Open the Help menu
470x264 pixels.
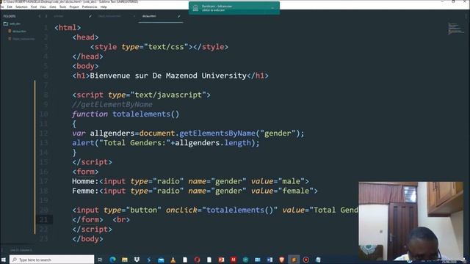pos(104,7)
